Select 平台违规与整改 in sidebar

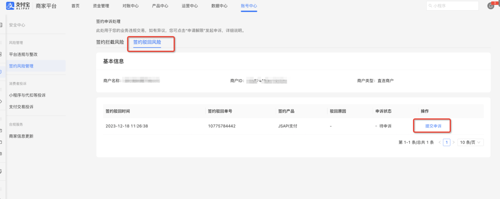click(x=23, y=54)
